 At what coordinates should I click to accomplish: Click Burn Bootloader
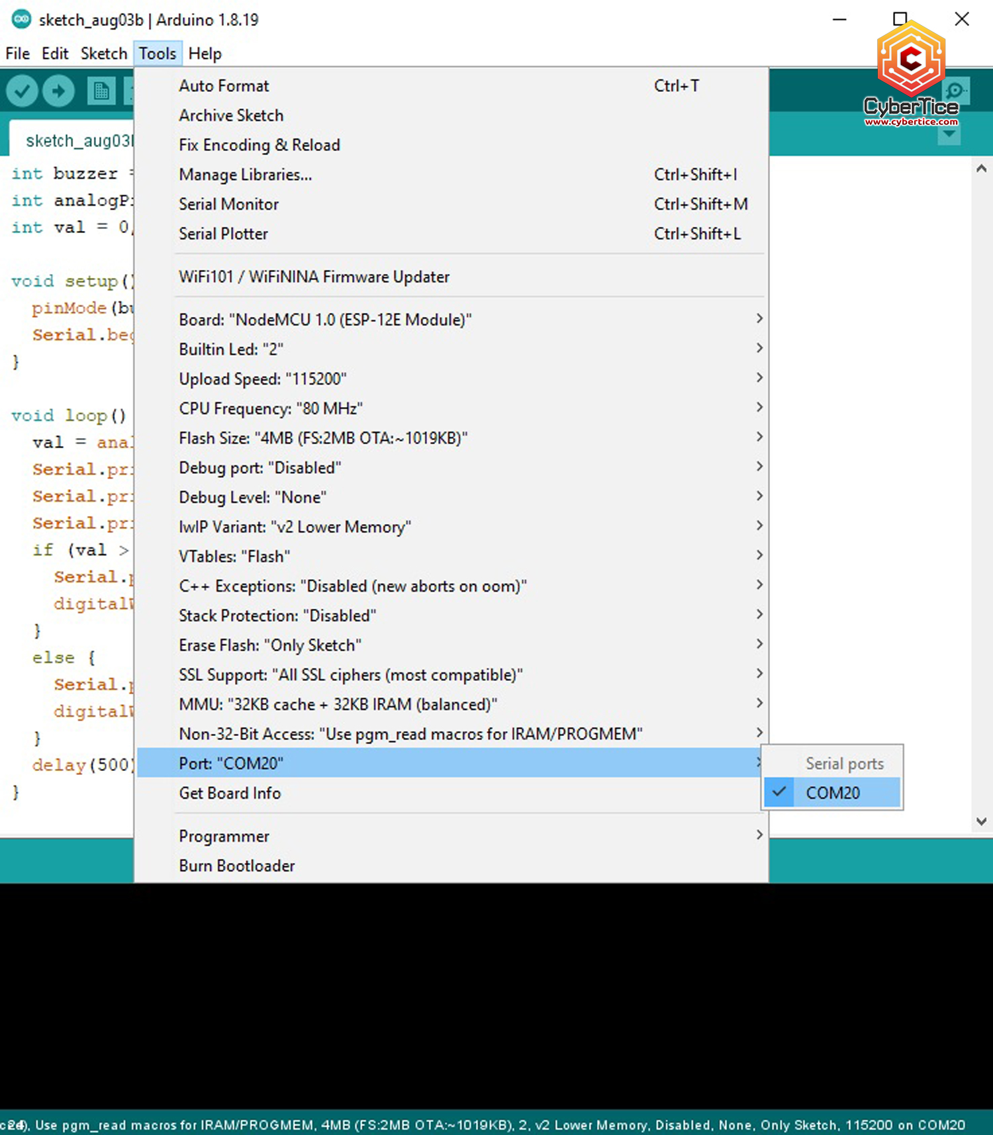point(236,866)
